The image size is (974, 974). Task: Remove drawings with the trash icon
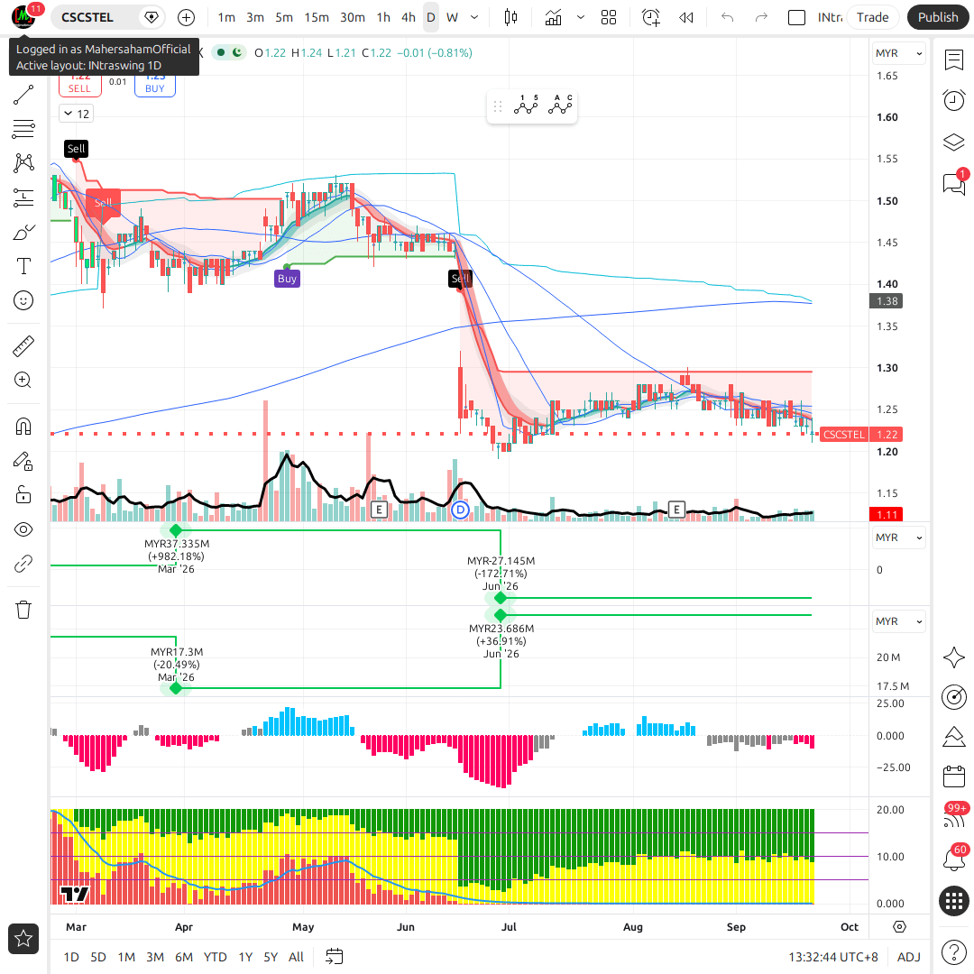(23, 610)
